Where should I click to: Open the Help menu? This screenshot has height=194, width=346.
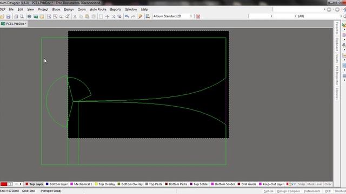(144, 10)
